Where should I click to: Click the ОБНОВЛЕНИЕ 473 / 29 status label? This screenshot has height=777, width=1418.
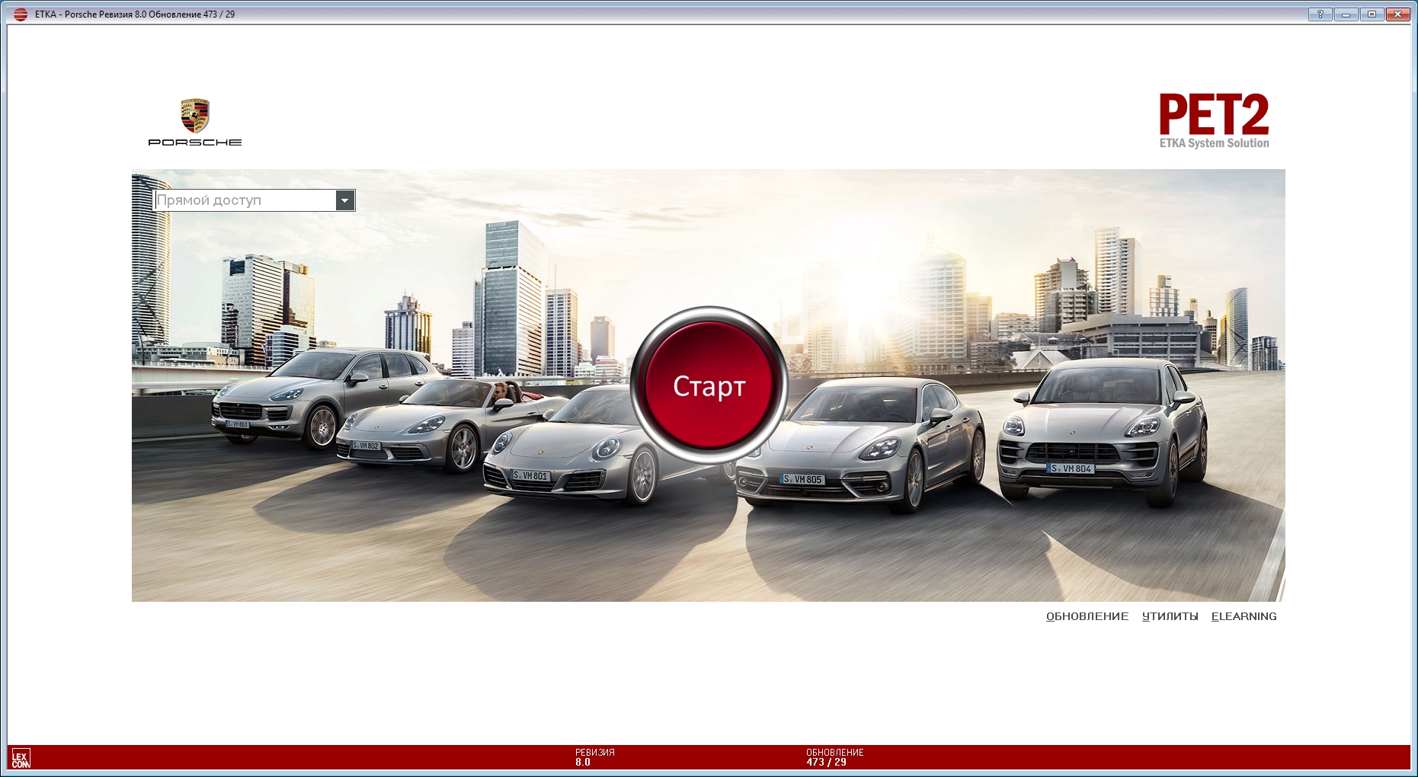point(834,757)
